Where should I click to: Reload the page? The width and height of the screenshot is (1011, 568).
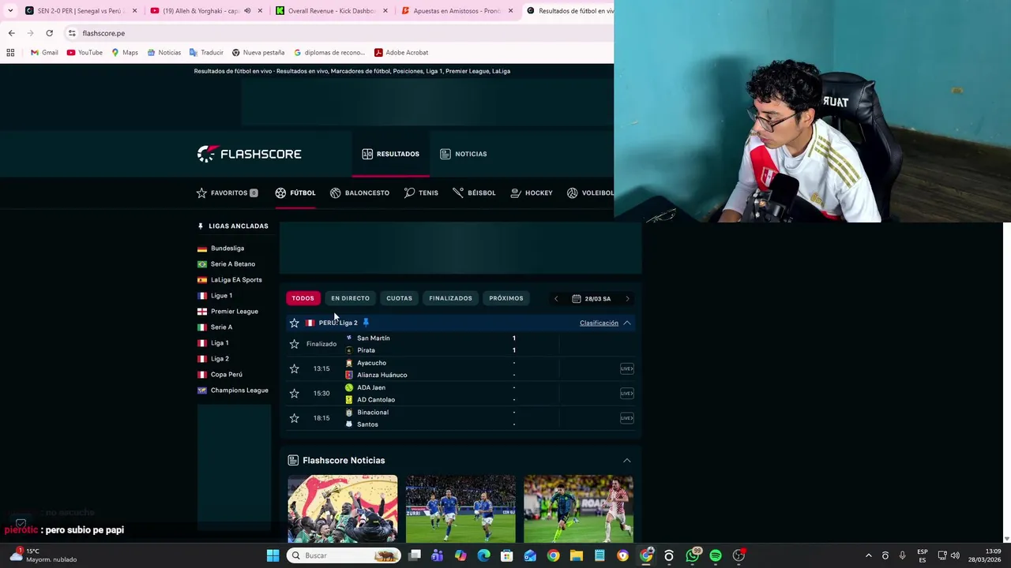(49, 33)
